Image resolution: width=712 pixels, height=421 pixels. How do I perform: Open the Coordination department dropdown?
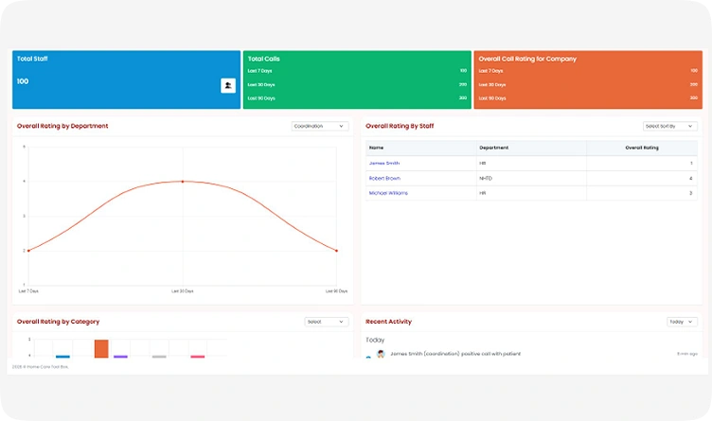pos(320,126)
